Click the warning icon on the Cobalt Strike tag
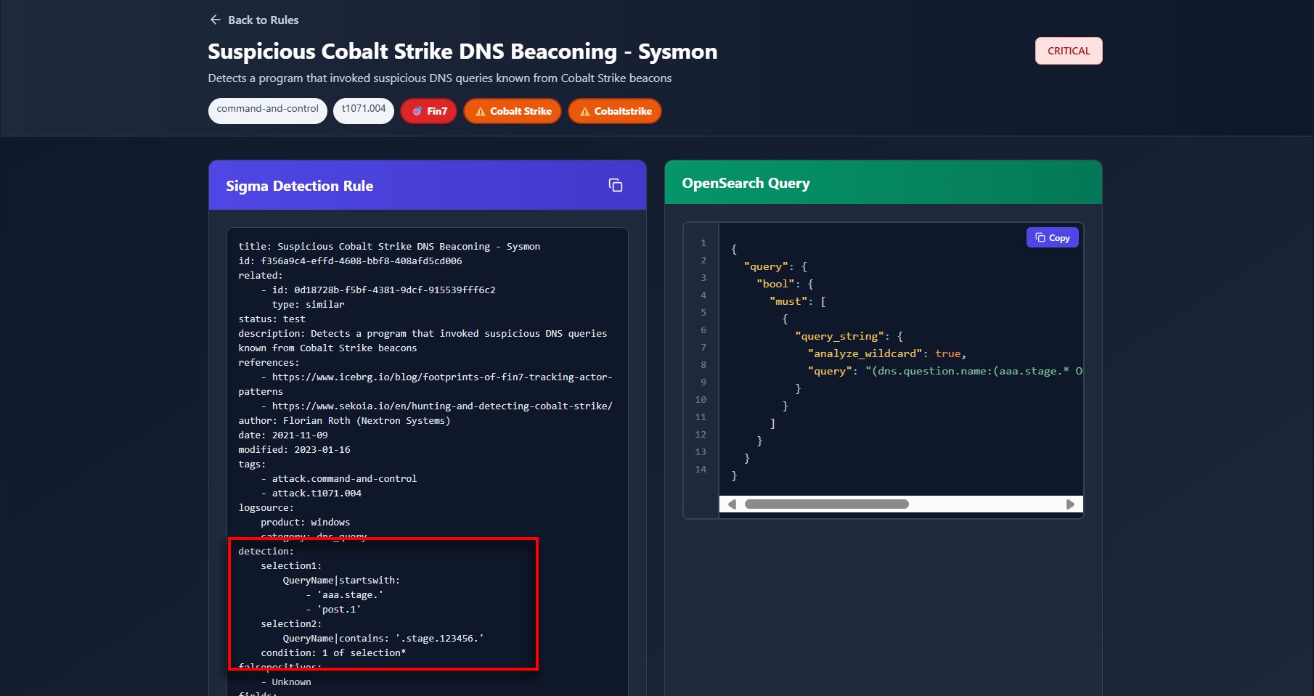This screenshot has width=1314, height=696. click(480, 112)
